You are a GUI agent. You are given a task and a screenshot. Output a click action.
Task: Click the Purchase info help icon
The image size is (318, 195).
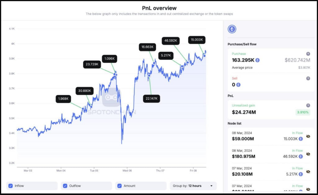tap(308, 54)
